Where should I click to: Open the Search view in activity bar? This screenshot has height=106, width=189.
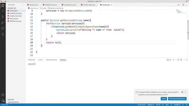coord(3,11)
